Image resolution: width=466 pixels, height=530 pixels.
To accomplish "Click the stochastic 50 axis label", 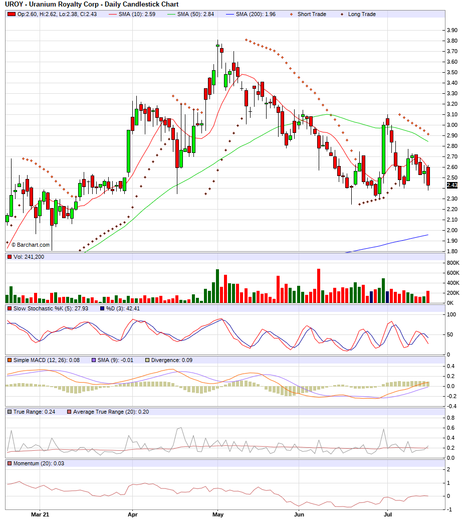I will pyautogui.click(x=450, y=334).
